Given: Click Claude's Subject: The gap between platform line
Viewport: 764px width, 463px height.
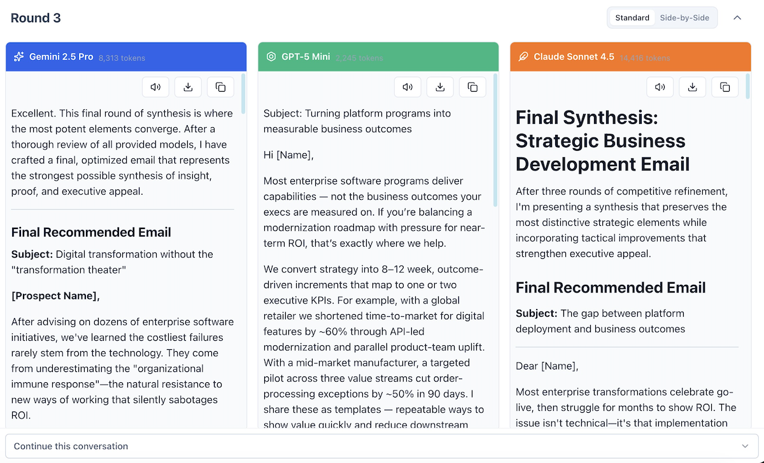Looking at the screenshot, I should pyautogui.click(x=600, y=321).
